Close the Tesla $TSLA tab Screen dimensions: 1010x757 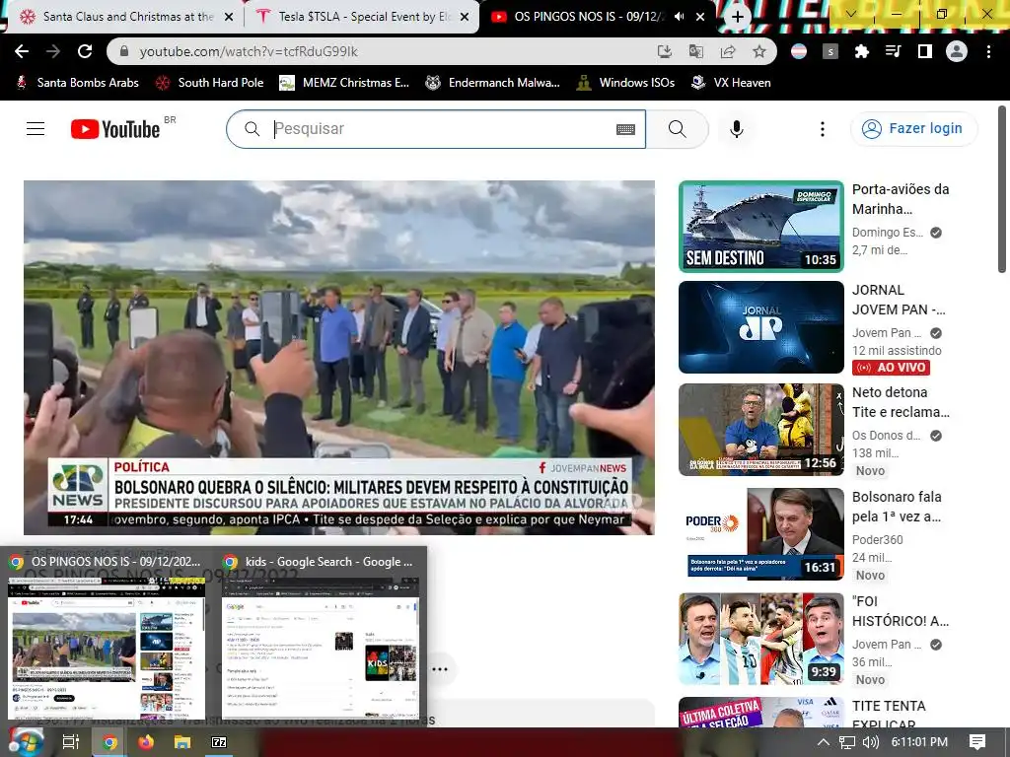click(466, 17)
